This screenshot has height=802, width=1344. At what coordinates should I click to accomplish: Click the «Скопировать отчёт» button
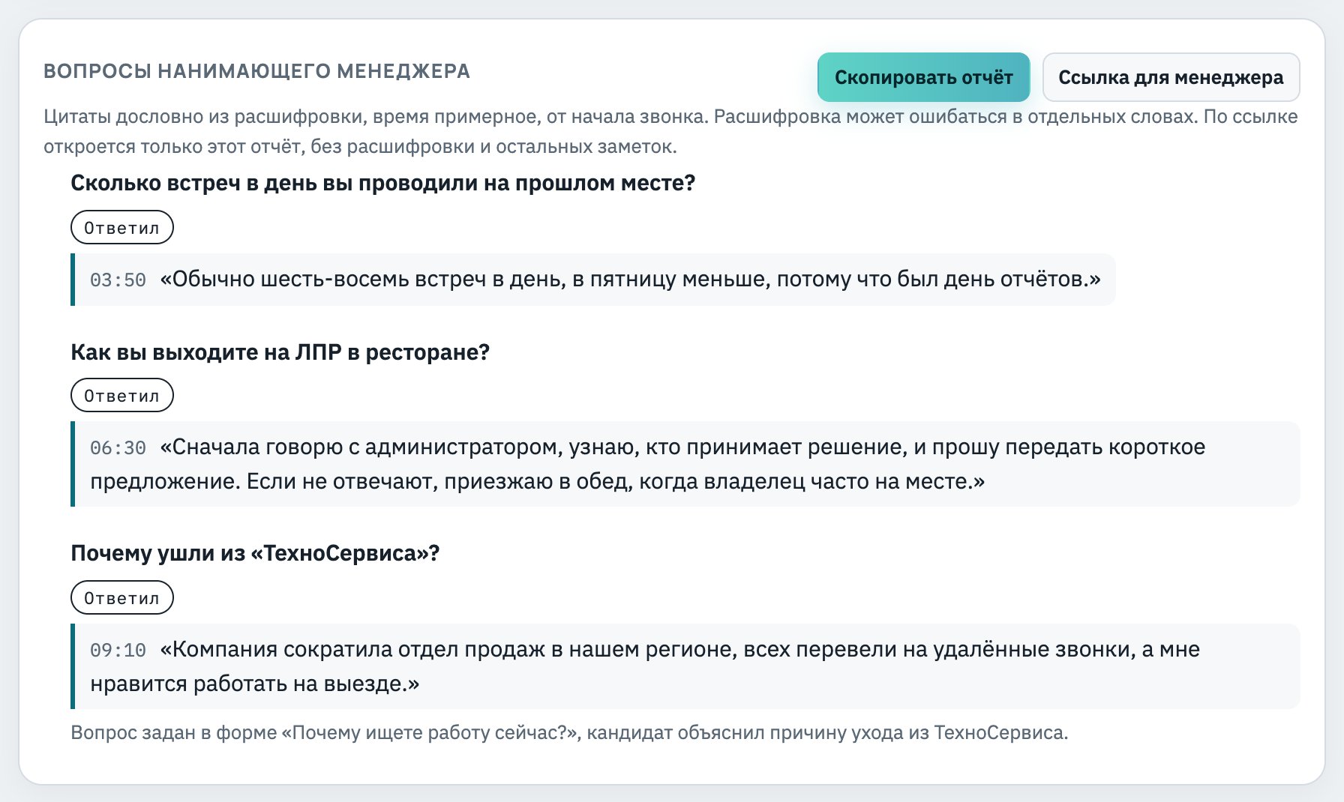coord(923,77)
